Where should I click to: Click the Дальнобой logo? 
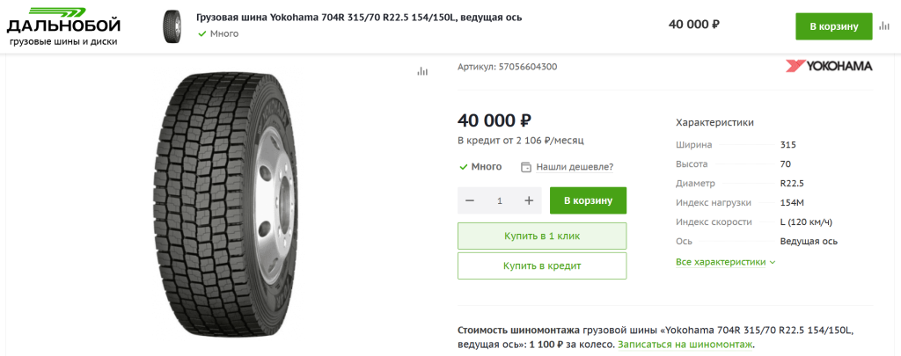point(63,25)
